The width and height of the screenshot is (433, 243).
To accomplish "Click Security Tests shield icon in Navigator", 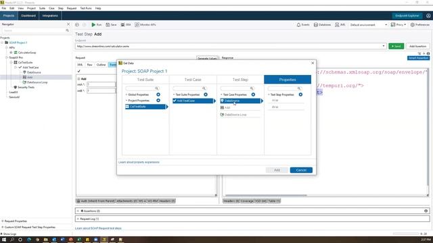I will (16, 87).
